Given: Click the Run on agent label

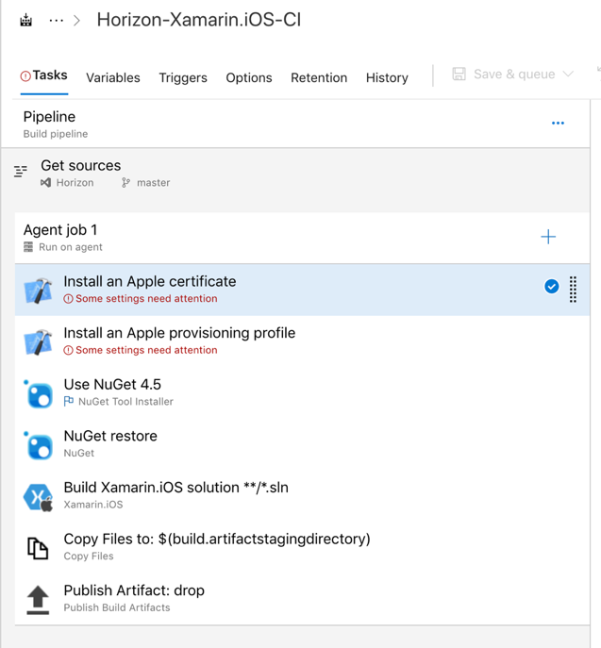Looking at the screenshot, I should coord(70,247).
